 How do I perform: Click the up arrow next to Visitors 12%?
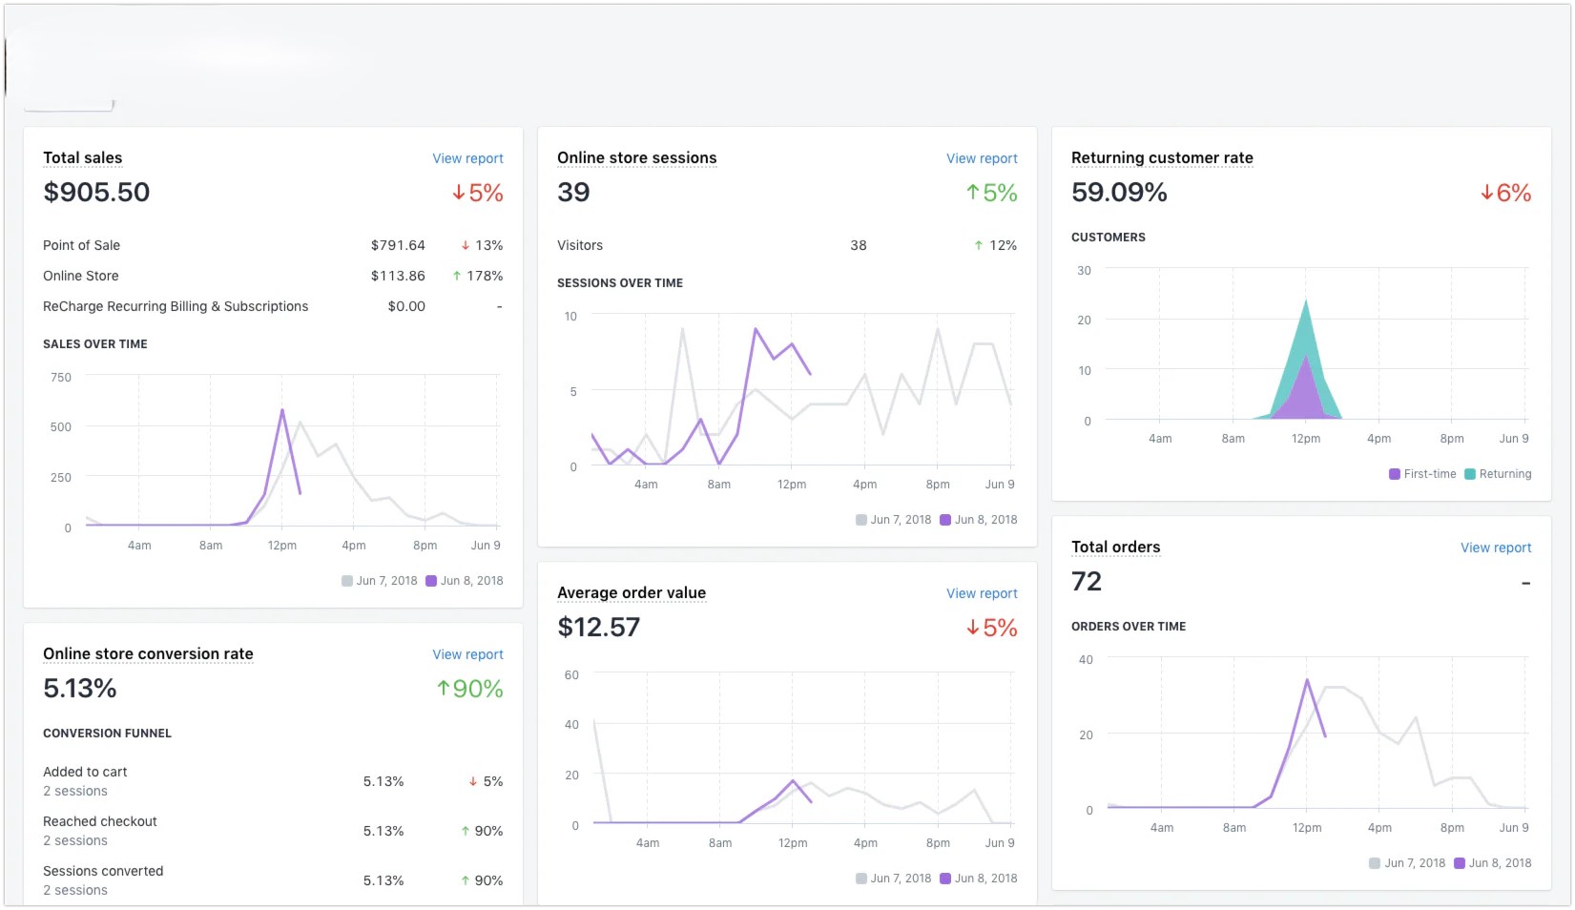[x=979, y=246]
